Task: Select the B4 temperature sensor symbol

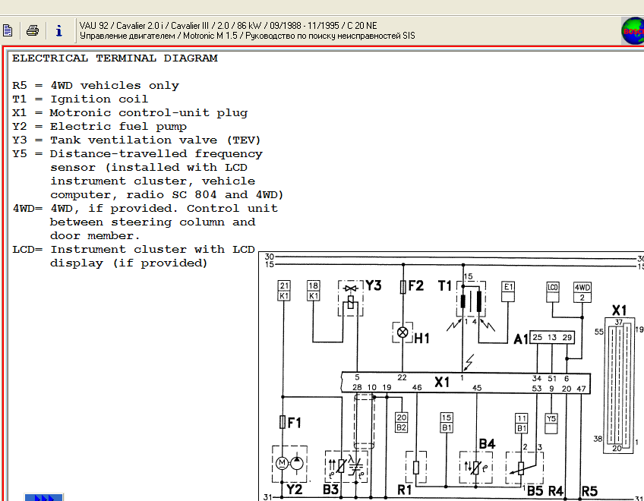Action: pyautogui.click(x=475, y=468)
